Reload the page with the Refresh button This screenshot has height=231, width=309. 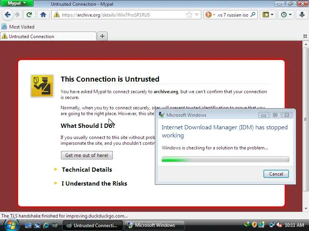click(29, 15)
